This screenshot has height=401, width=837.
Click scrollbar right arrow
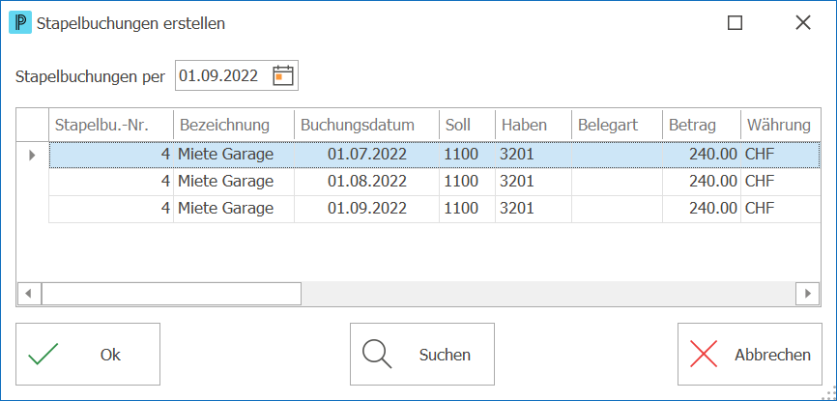coord(808,293)
